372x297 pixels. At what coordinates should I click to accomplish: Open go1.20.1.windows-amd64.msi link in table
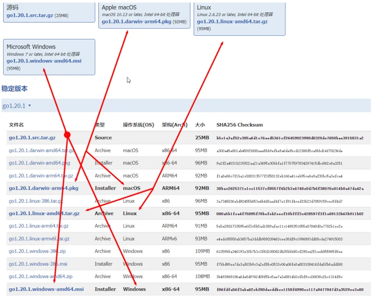(46, 289)
